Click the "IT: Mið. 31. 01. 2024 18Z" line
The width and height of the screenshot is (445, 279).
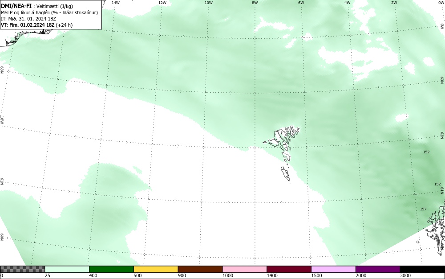click(28, 19)
